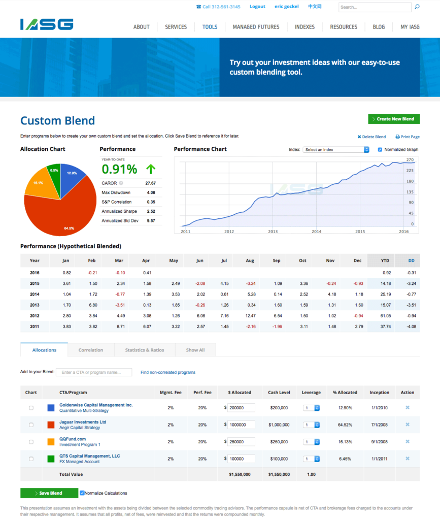Check the chart box for QQFund.com

pos(31,442)
